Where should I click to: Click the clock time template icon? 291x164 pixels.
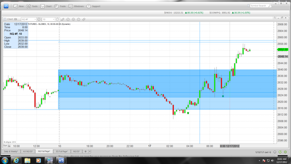58,19
